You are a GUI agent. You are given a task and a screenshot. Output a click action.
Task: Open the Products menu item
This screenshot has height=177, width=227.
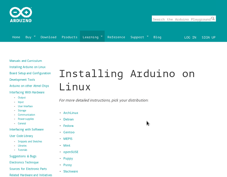[70, 37]
